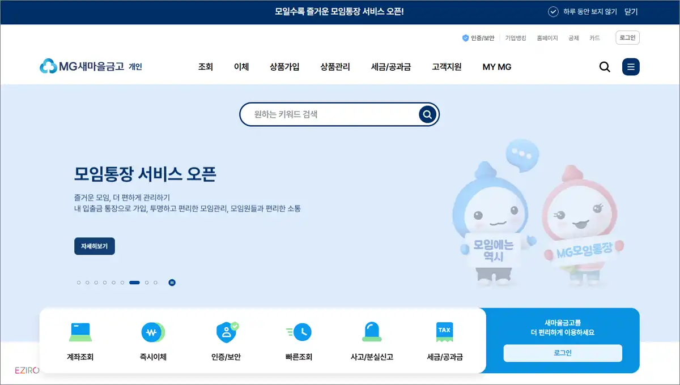The image size is (680, 385).
Task: Open the 기업뱅킹 link
Action: click(515, 37)
